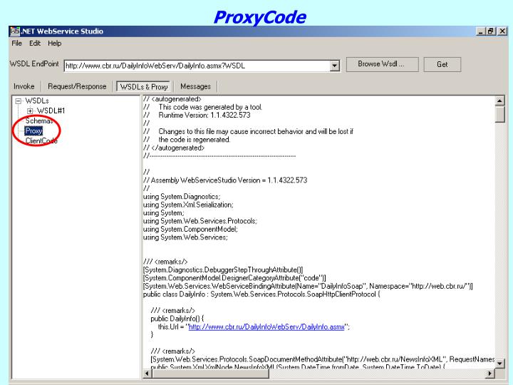The image size is (513, 385).
Task: Click the WebServiceBindingAttribute code line
Action: pyautogui.click(x=308, y=286)
